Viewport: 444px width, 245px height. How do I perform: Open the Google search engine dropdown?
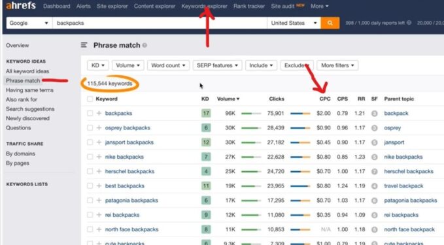pyautogui.click(x=29, y=23)
